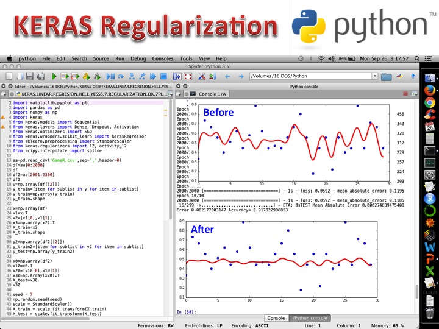The image size is (439, 329).
Task: Open Firefox from the Dock
Action: [429, 90]
